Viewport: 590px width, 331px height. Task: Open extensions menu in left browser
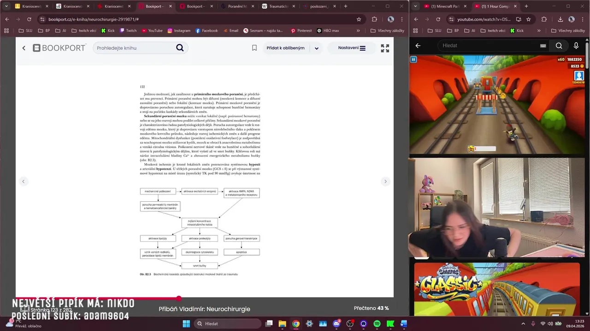pyautogui.click(x=374, y=19)
